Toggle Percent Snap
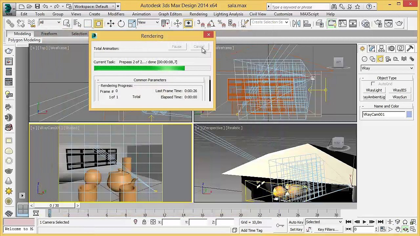 click(222, 23)
